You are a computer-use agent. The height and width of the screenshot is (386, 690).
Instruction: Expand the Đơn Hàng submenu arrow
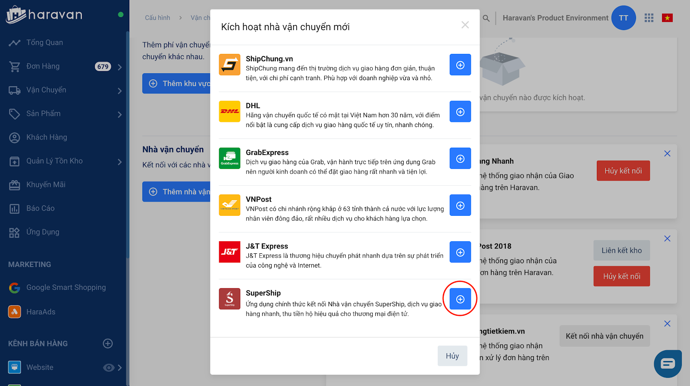120,67
